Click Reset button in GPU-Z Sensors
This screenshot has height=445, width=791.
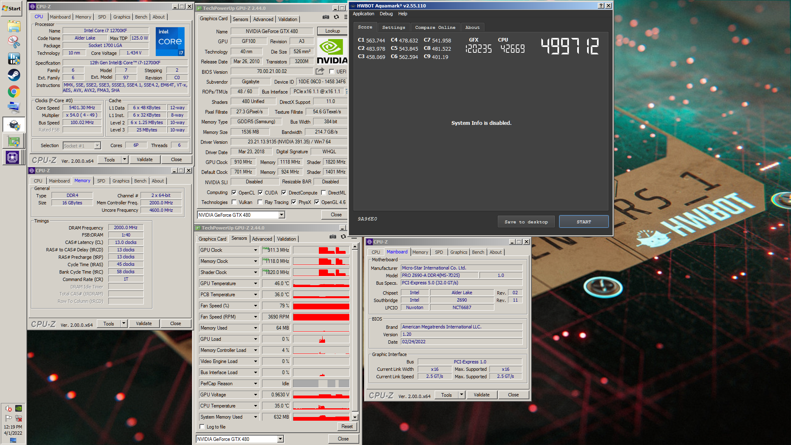pyautogui.click(x=347, y=427)
